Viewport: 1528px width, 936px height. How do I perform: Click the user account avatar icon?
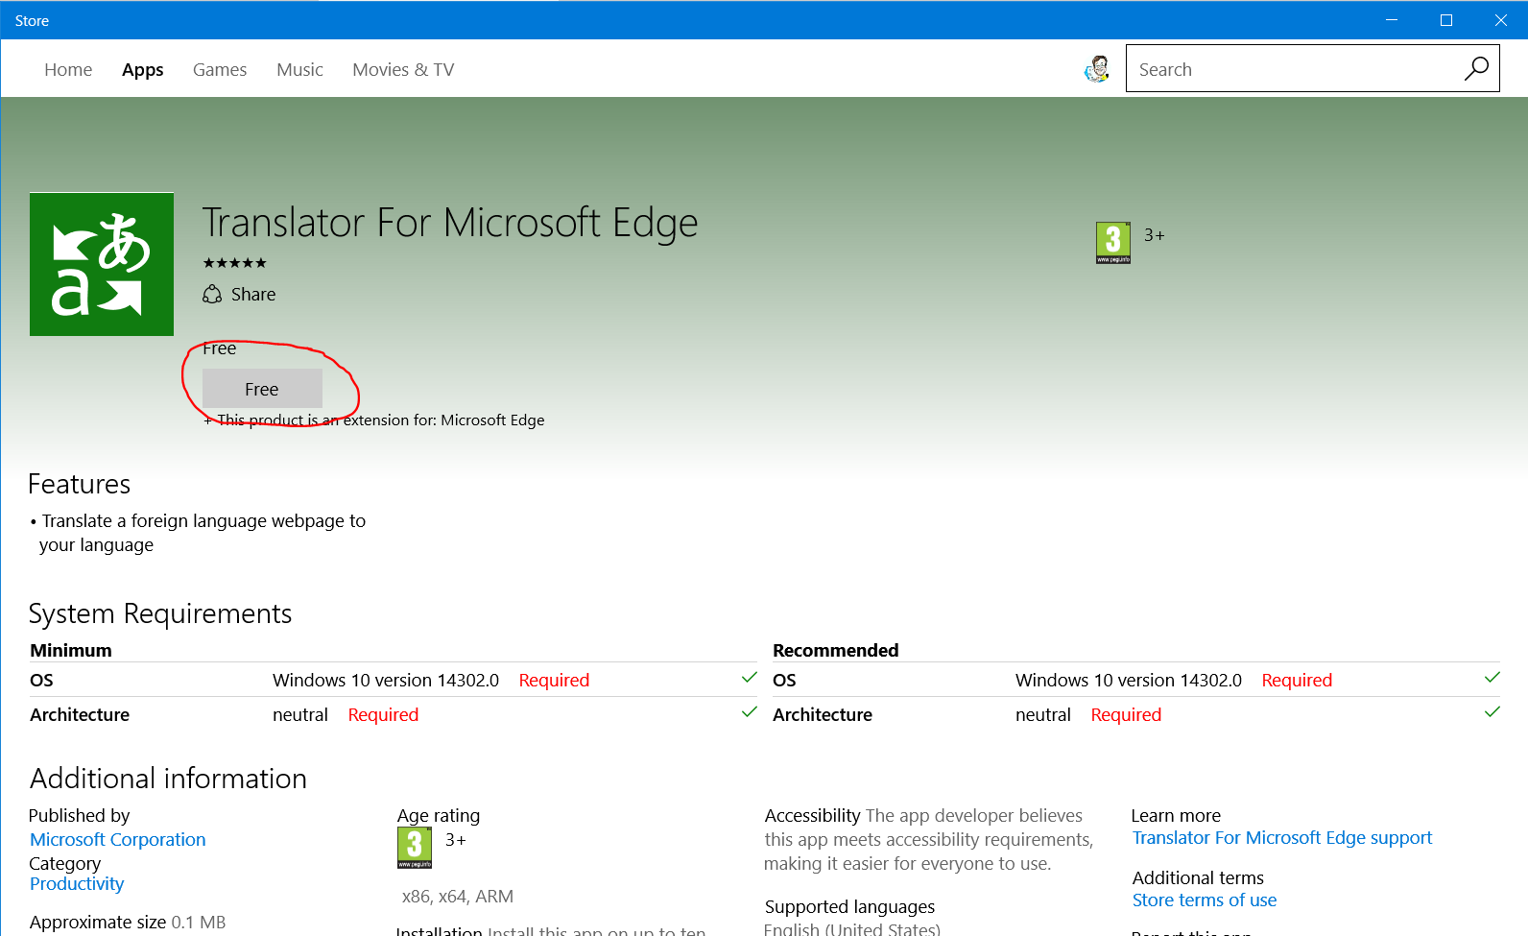pyautogui.click(x=1097, y=69)
